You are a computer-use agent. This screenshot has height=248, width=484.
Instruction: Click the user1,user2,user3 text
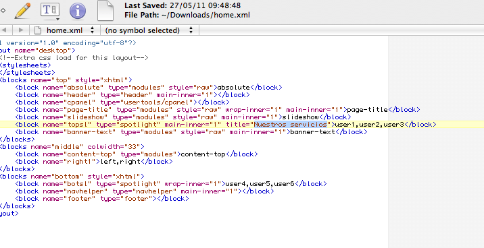click(370, 124)
